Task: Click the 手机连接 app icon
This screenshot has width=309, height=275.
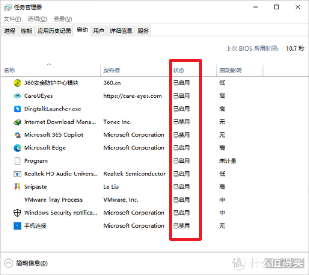Action: 18,226
